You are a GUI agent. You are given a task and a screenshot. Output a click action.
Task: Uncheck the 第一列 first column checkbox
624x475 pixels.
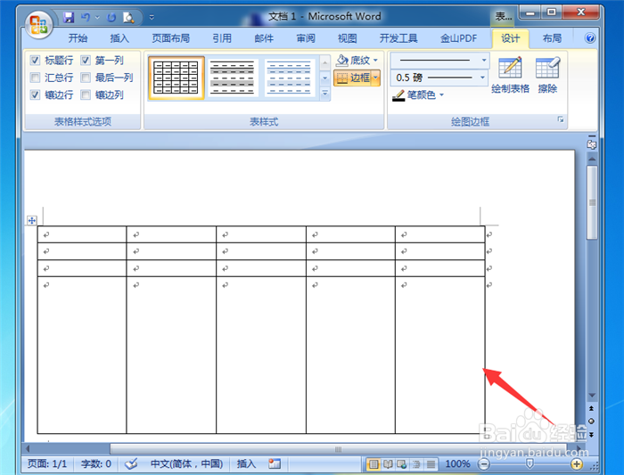(86, 61)
